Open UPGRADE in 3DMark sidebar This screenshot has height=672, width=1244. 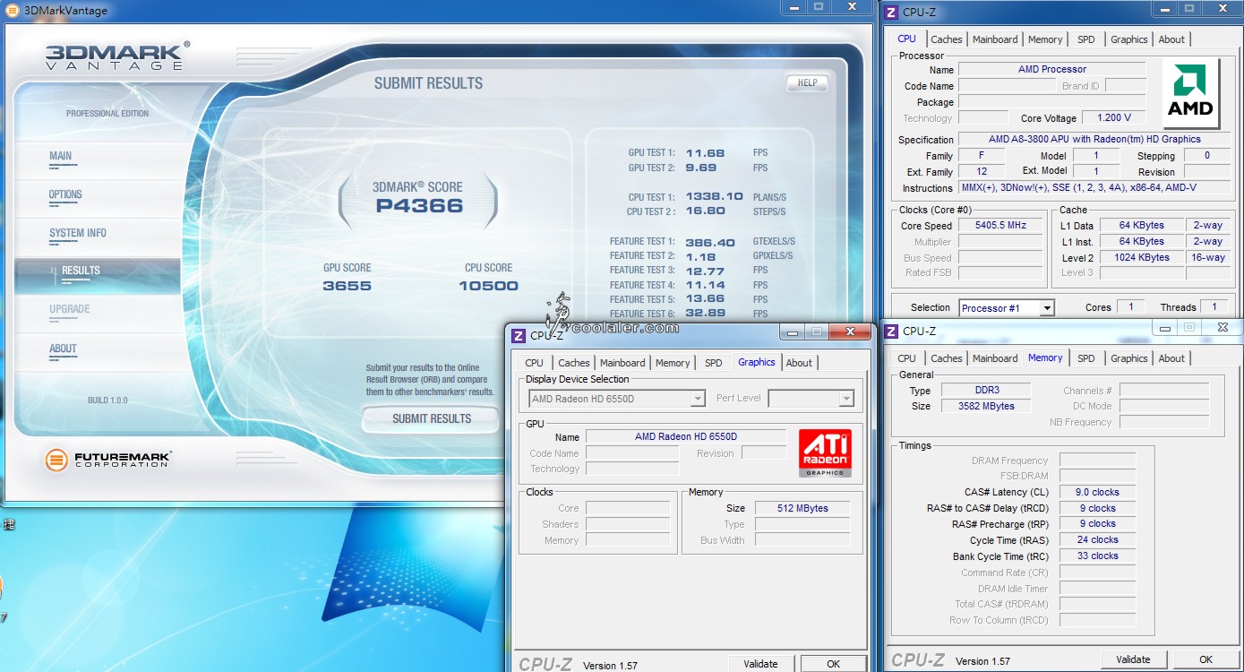point(69,309)
